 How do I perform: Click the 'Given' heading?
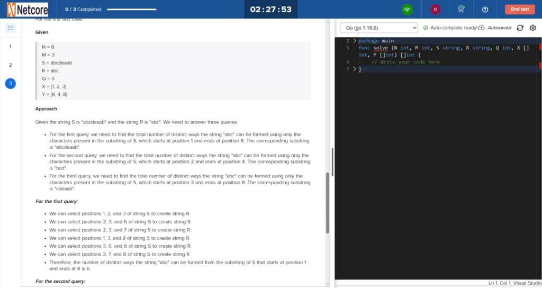click(x=42, y=32)
